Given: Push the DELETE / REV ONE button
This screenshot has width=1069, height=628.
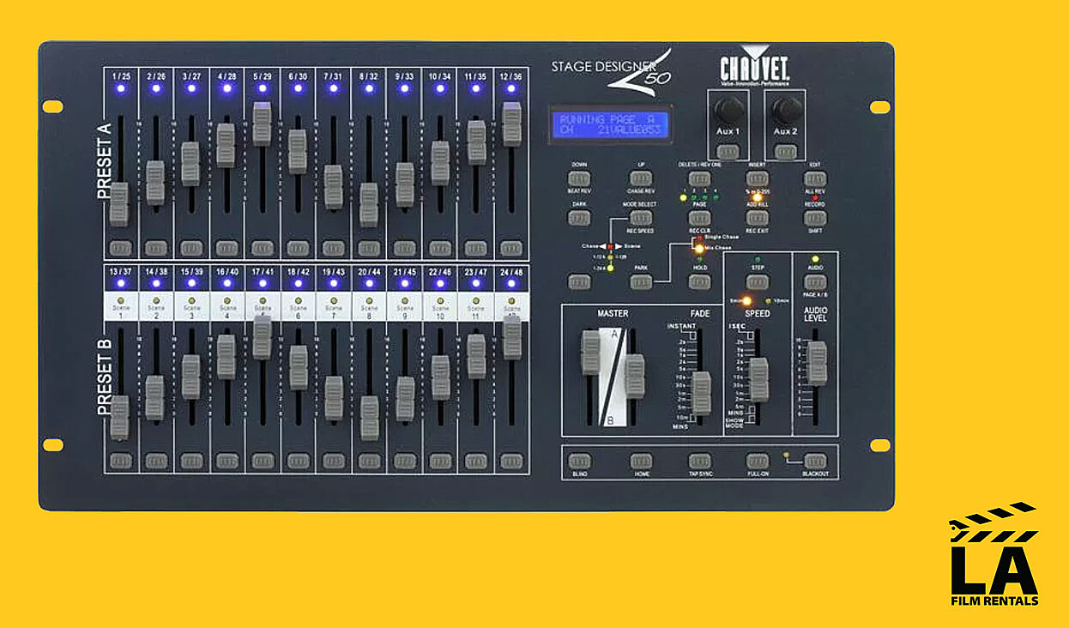Looking at the screenshot, I should click(x=699, y=178).
